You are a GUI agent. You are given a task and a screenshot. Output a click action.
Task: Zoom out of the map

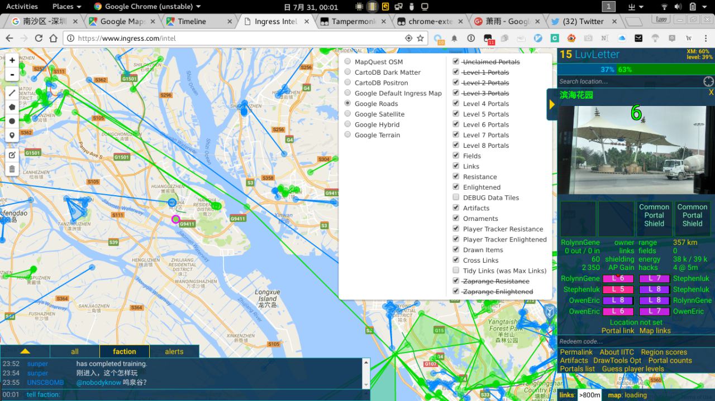(x=12, y=74)
